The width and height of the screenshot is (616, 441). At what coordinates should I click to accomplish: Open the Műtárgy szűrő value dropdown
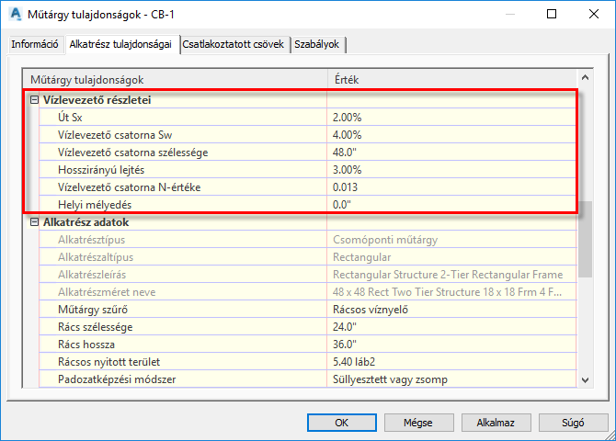451,309
